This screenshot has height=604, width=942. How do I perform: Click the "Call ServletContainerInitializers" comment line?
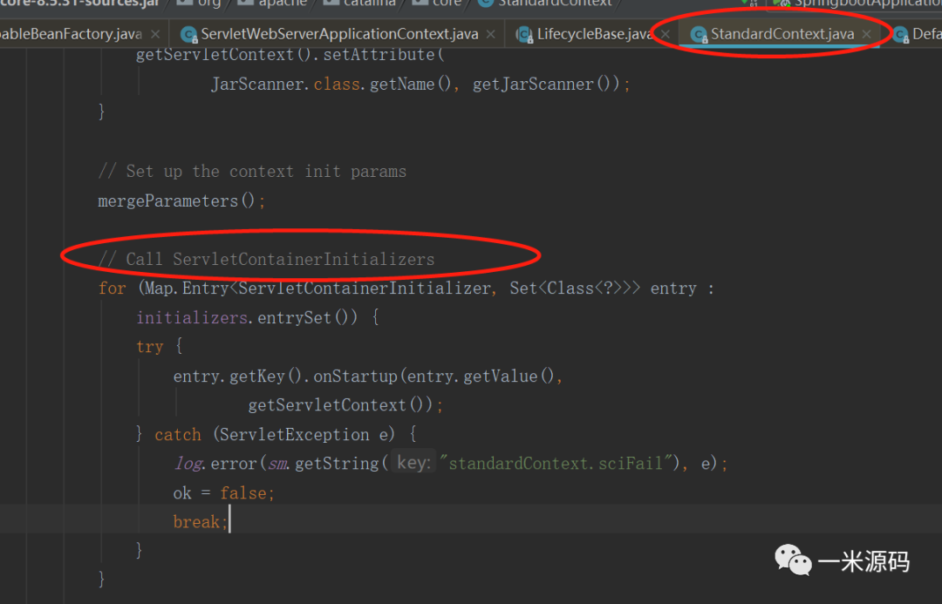pos(279,259)
